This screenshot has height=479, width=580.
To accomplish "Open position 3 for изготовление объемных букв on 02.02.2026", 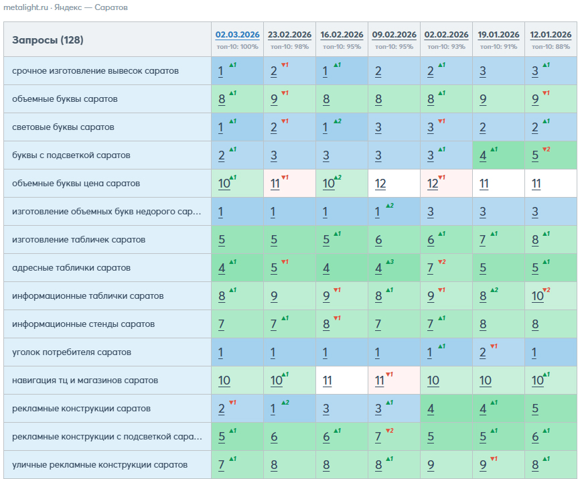I will 431,212.
